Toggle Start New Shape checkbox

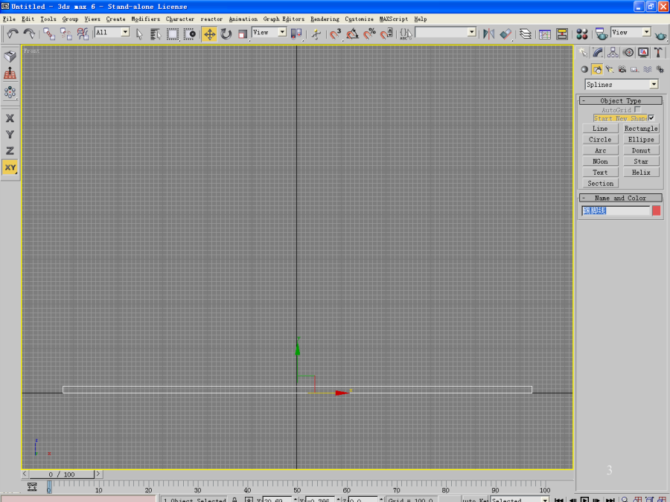[x=651, y=118]
